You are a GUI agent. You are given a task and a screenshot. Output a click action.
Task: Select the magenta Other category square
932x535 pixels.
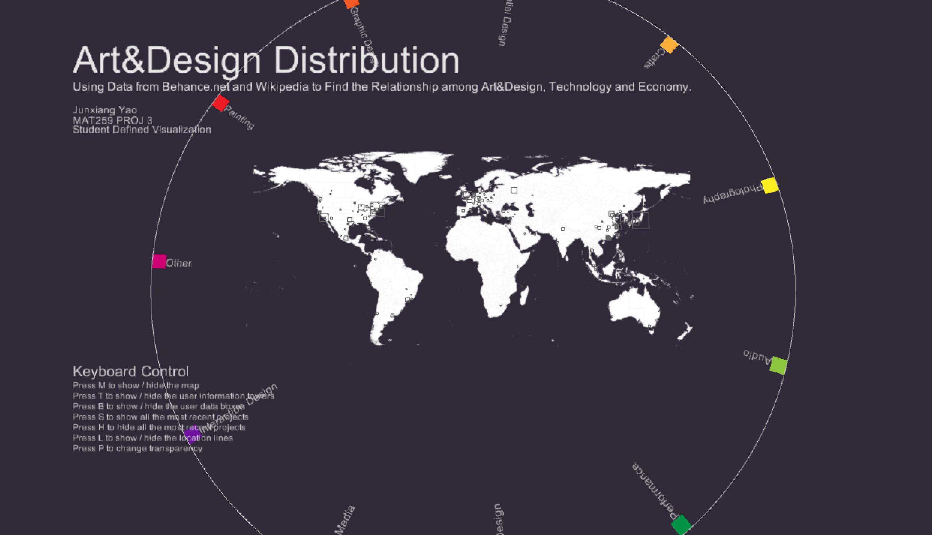[159, 261]
